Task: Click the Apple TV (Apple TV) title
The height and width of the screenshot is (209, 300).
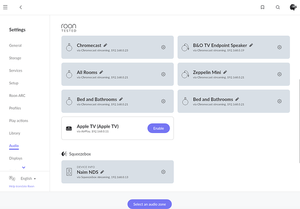Action: coord(98,126)
